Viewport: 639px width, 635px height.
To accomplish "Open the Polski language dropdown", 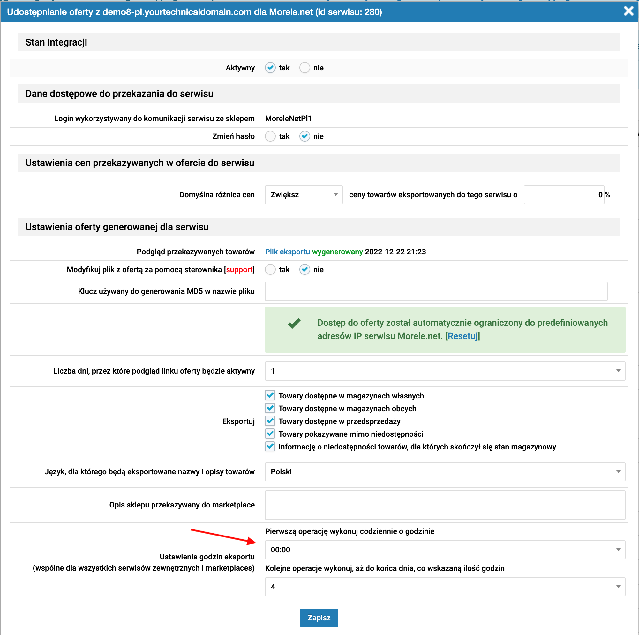I will (445, 472).
